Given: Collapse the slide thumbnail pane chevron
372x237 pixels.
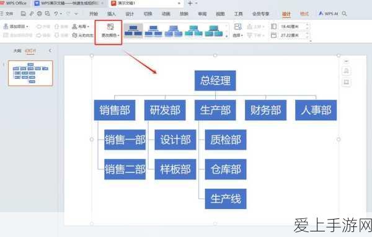Looking at the screenshot, I should point(50,51).
